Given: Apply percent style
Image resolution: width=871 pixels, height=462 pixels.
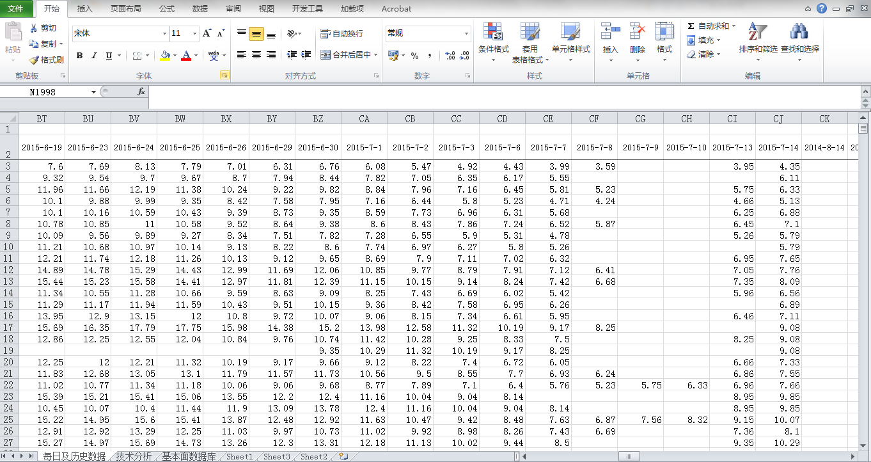Looking at the screenshot, I should click(x=415, y=55).
